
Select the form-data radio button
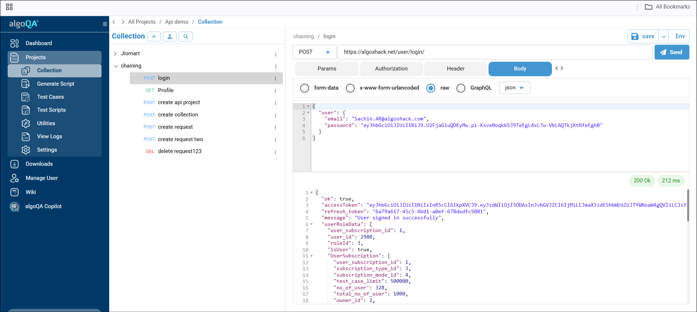[x=305, y=88]
